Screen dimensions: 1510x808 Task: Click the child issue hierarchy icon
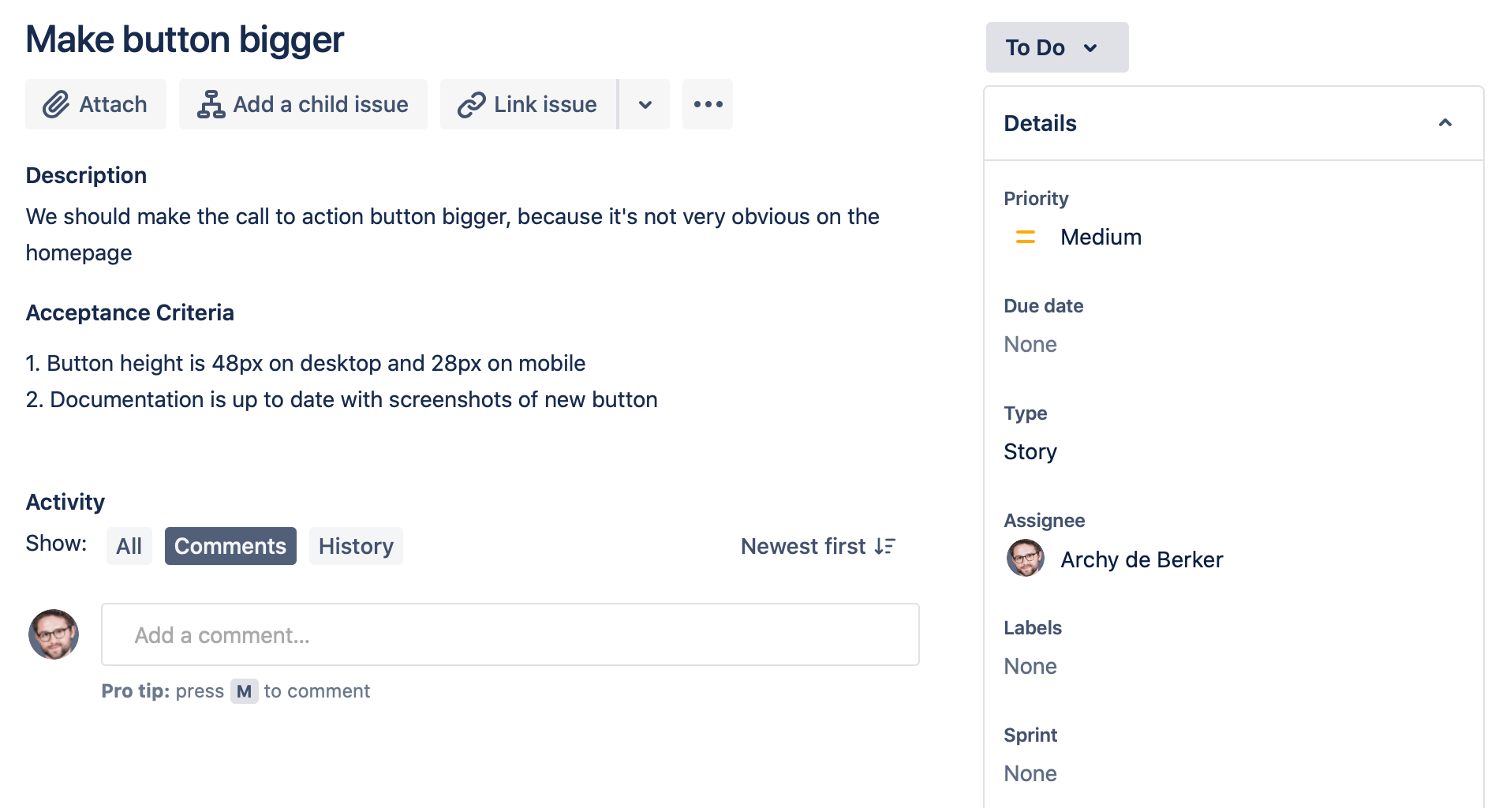(211, 104)
